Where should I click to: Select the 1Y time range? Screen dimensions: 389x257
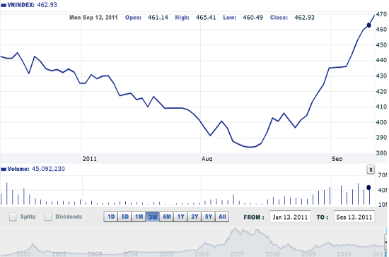pos(180,217)
